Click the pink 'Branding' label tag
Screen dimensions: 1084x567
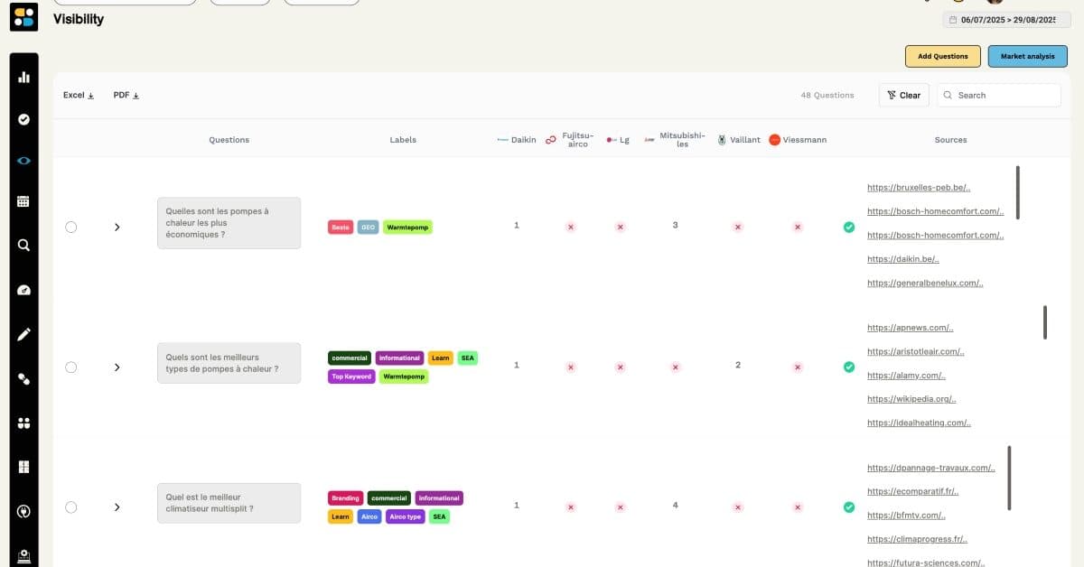click(x=345, y=498)
